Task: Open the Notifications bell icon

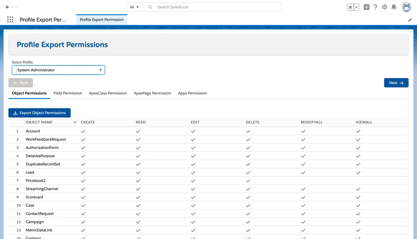Action: tap(394, 7)
